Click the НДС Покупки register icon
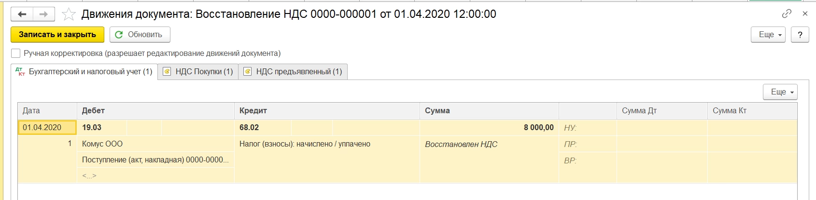816x200 pixels. tap(167, 72)
